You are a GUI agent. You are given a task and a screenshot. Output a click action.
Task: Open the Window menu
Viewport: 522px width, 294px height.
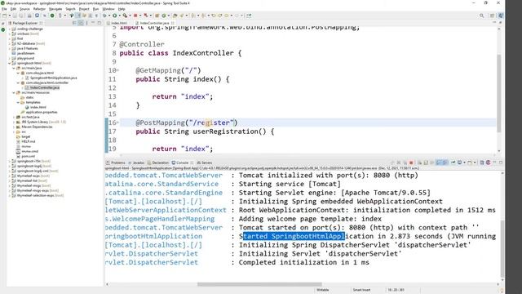108,9
